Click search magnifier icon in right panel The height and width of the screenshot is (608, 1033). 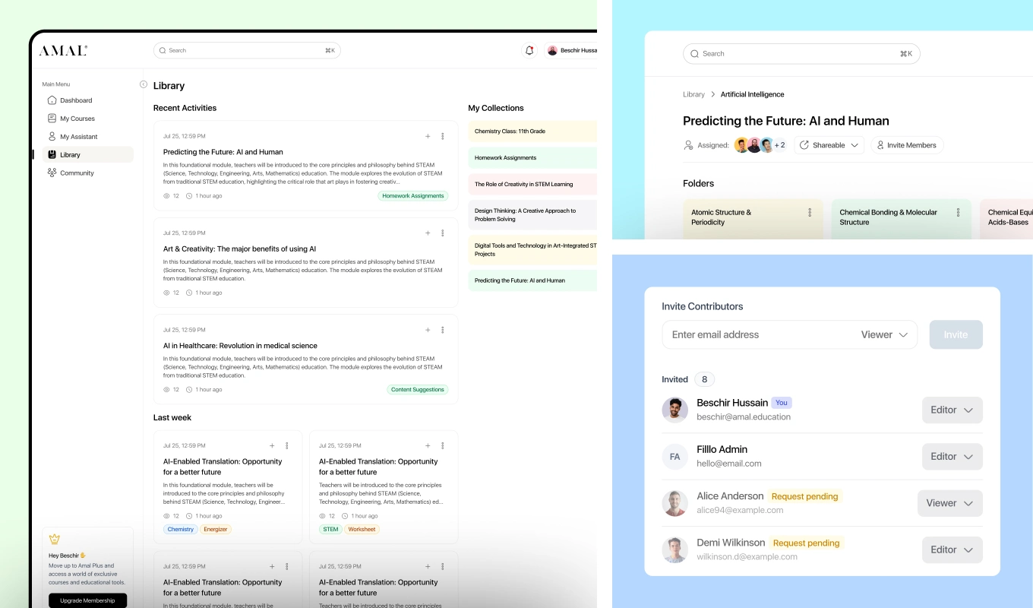pos(694,54)
